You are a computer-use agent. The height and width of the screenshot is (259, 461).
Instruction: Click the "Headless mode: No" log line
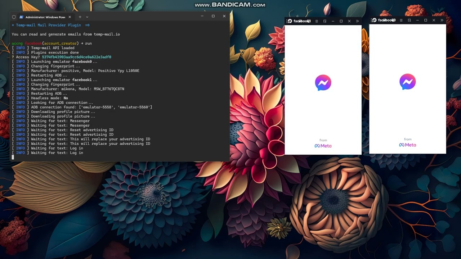coord(40,98)
